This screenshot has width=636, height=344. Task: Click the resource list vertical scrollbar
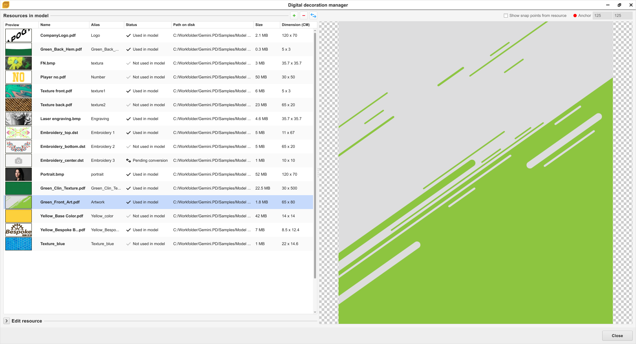(x=315, y=155)
